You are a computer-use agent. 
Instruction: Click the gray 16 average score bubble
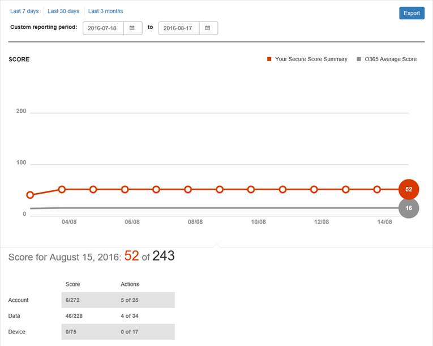pyautogui.click(x=409, y=208)
